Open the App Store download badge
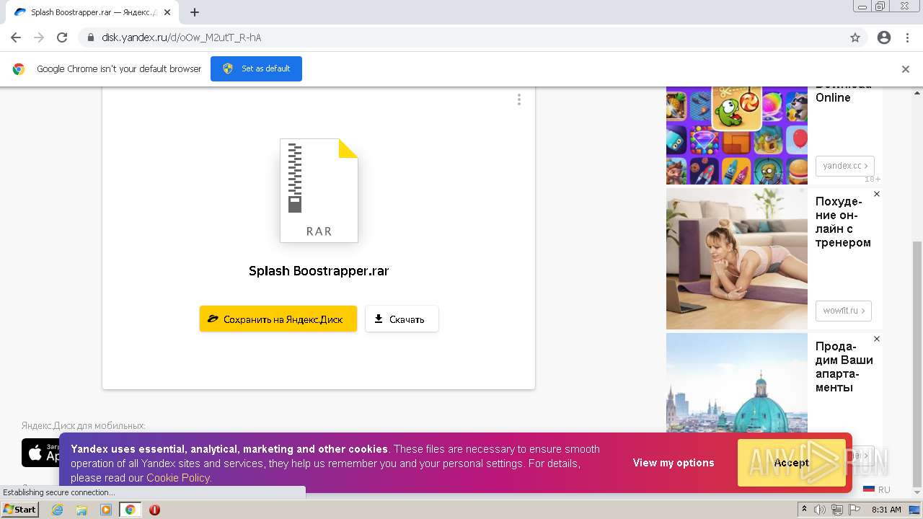 click(41, 453)
